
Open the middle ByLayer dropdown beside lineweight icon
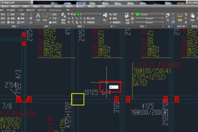click(x=149, y=18)
